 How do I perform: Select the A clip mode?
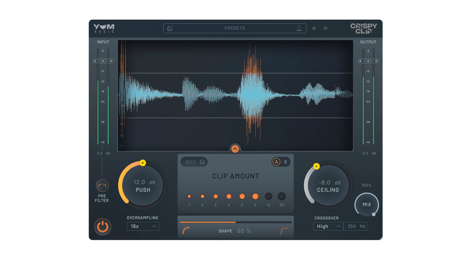[x=276, y=162]
